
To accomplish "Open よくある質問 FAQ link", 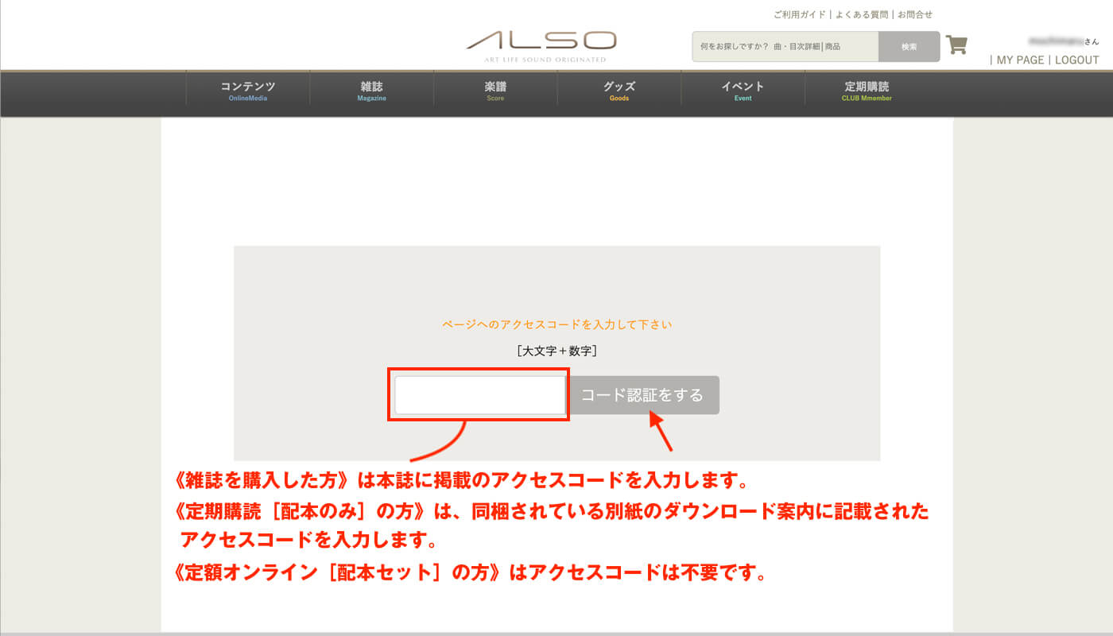I will (861, 14).
